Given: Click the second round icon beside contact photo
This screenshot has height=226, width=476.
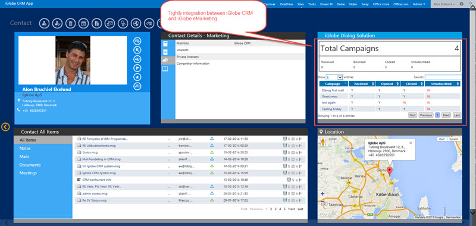Looking at the screenshot, I should click(137, 50).
